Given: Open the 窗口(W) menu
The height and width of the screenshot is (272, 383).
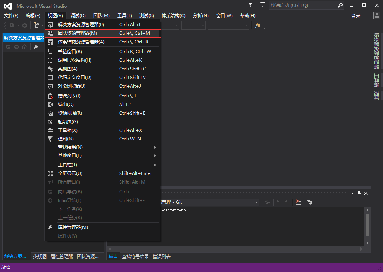Looking at the screenshot, I should tap(224, 16).
